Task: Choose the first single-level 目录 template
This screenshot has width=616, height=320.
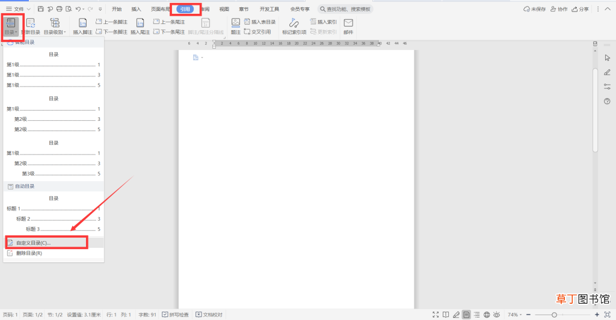Action: click(54, 70)
